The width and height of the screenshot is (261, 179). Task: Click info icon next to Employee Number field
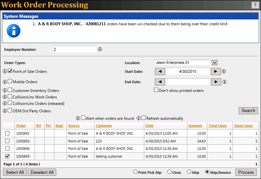point(100,50)
